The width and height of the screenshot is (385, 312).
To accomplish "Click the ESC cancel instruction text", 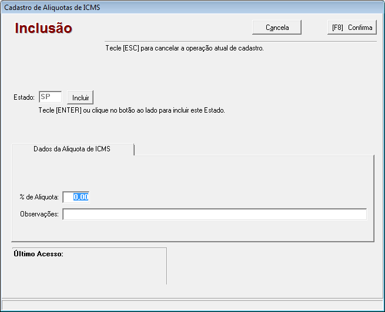I will (184, 48).
